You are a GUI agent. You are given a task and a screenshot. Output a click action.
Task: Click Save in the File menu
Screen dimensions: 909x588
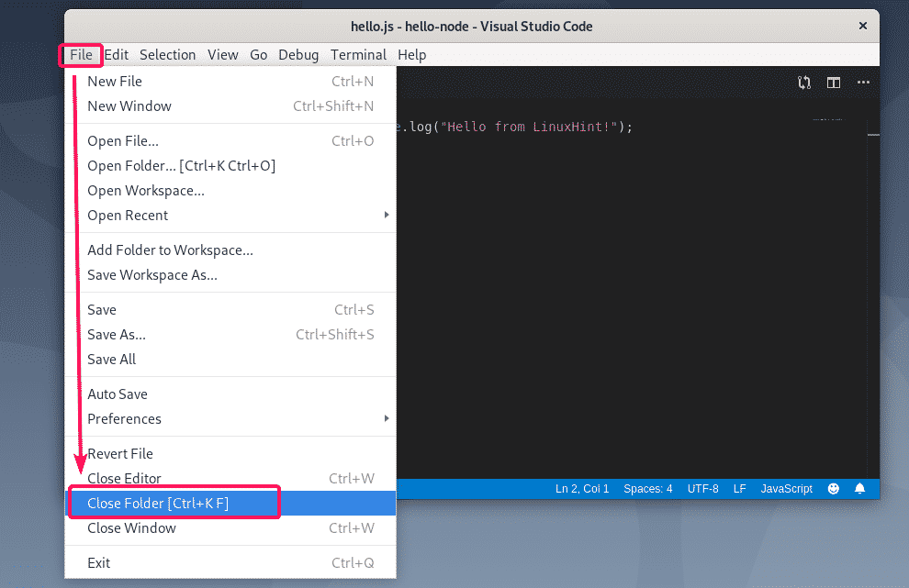pos(230,310)
